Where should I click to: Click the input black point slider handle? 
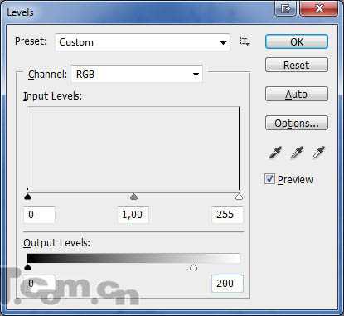click(x=27, y=197)
